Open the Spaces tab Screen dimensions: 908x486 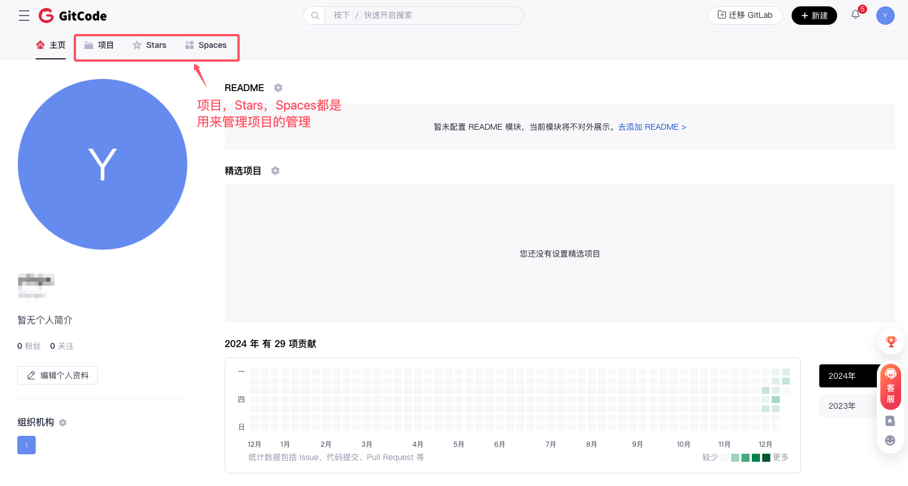[206, 45]
